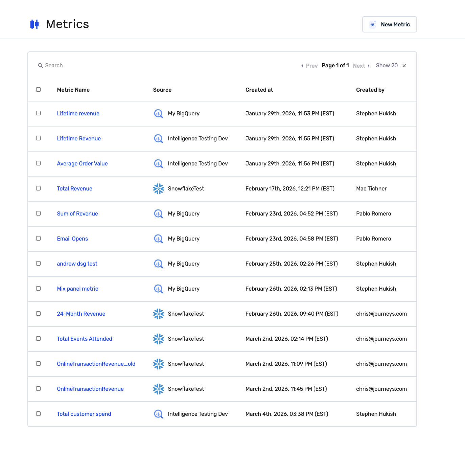Check the Average Order Value row checkbox
Image resolution: width=465 pixels, height=452 pixels.
(39, 163)
